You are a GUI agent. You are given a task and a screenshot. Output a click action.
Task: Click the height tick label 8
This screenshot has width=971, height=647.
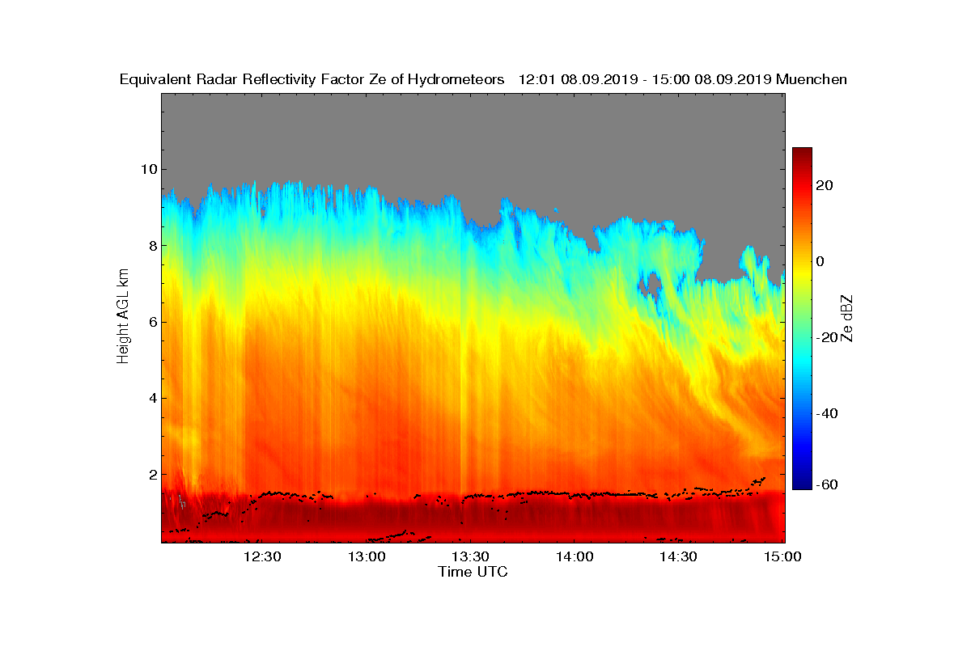151,245
